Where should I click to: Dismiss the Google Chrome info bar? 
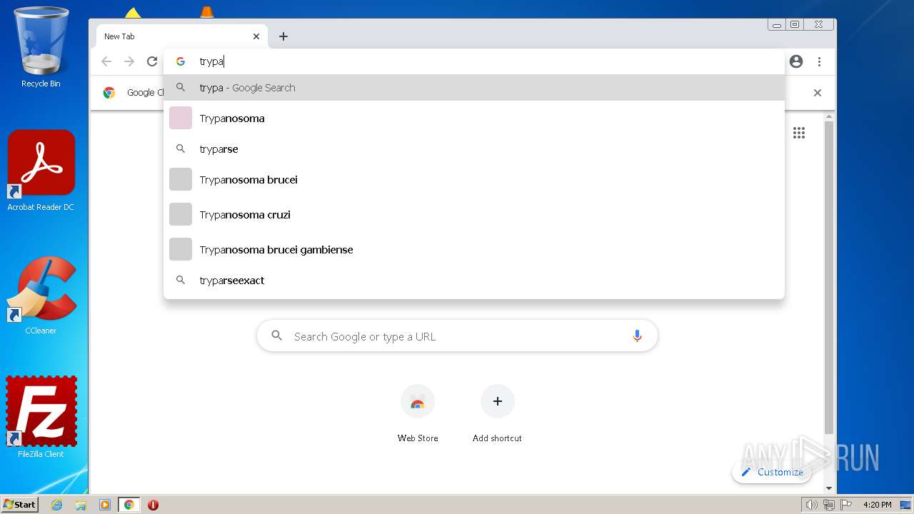pyautogui.click(x=818, y=93)
